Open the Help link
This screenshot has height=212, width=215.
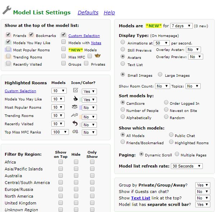pos(109,13)
